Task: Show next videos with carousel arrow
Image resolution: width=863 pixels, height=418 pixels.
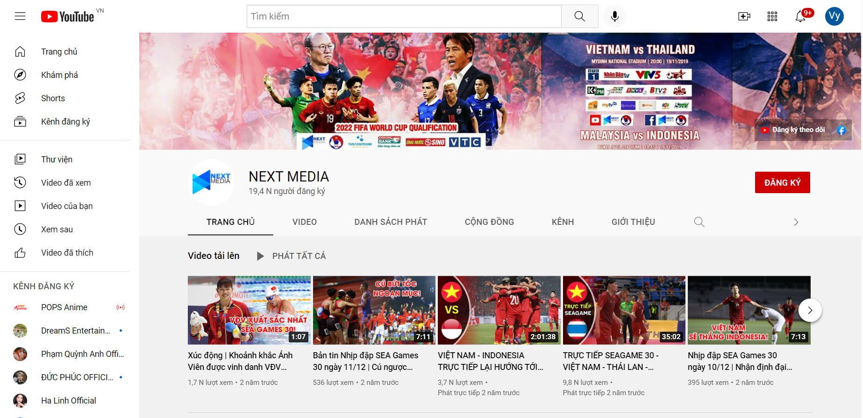Action: 810,310
